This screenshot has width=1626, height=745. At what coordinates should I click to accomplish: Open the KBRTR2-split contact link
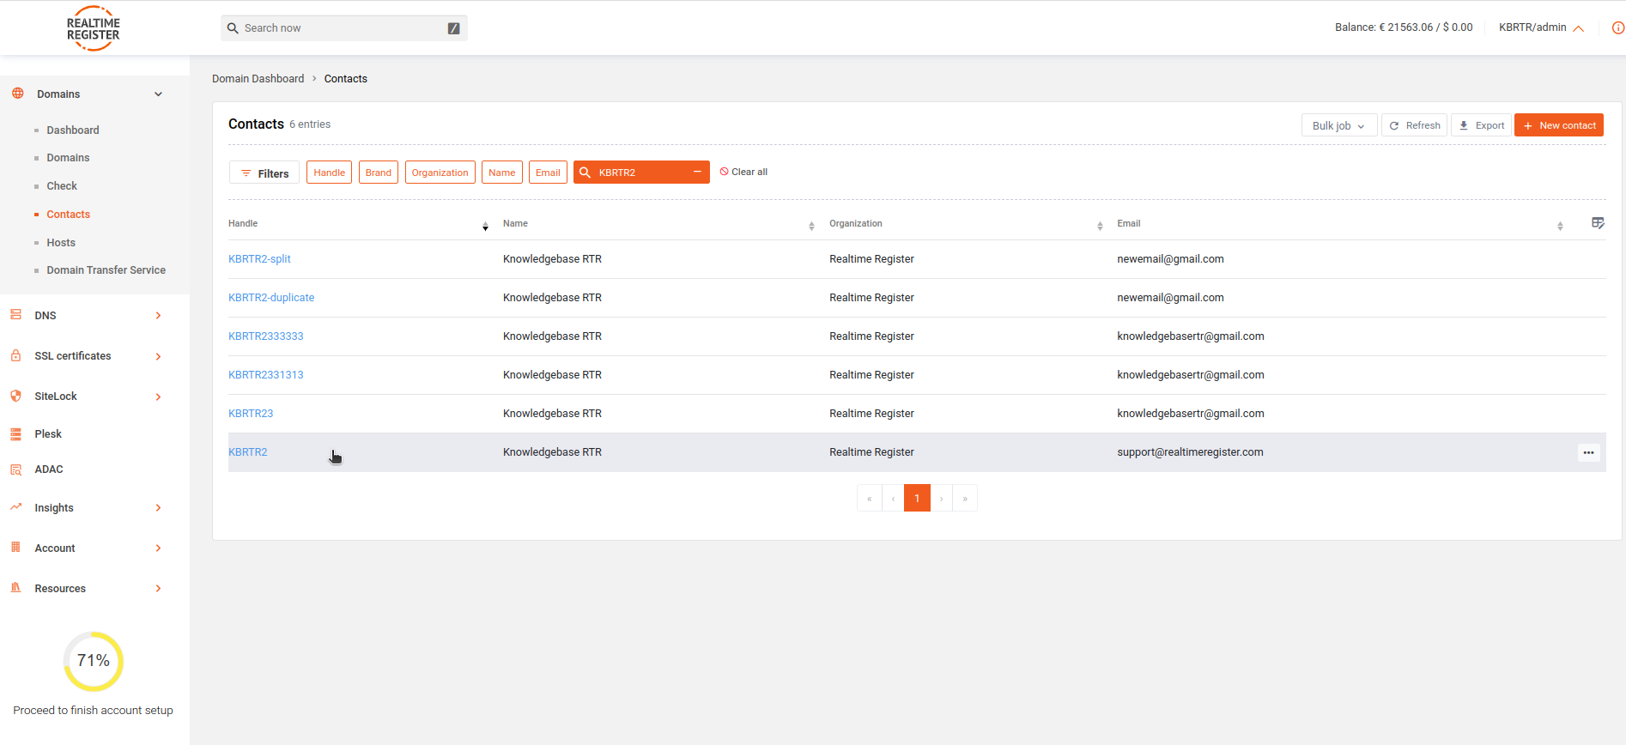point(259,259)
